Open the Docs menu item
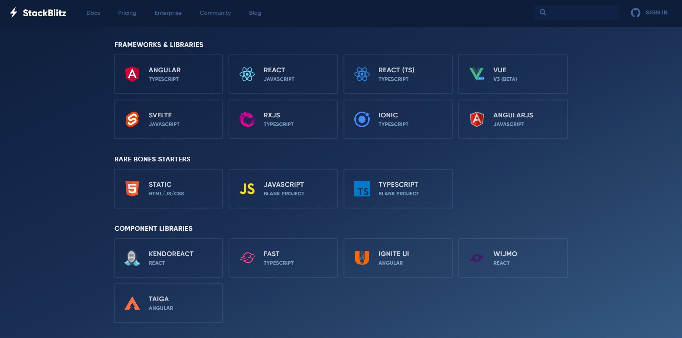The width and height of the screenshot is (682, 338). coord(93,13)
